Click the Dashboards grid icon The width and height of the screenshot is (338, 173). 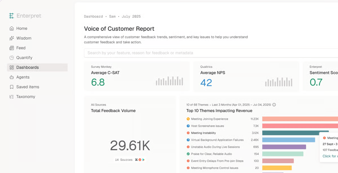click(12, 67)
